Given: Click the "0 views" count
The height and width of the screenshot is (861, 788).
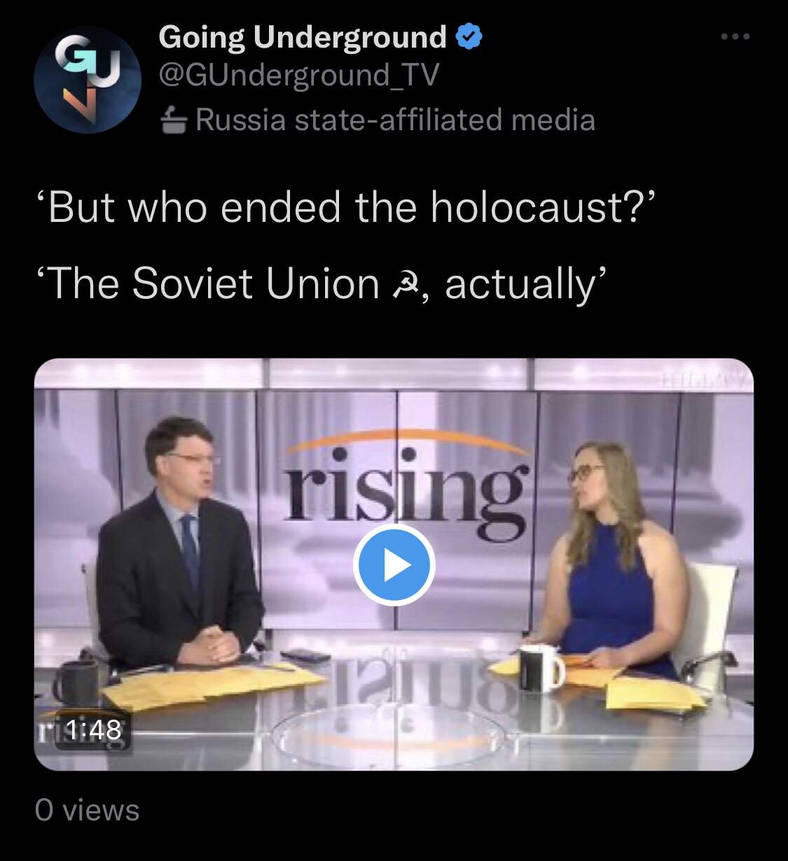Looking at the screenshot, I should [x=88, y=810].
